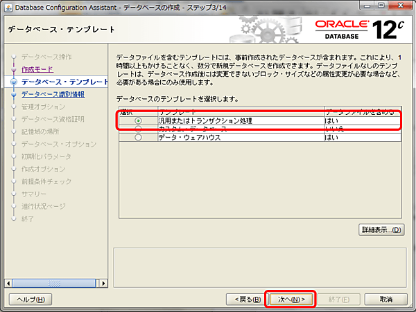Click the 前提条件チェック step in sidebar

pyautogui.click(x=46, y=181)
